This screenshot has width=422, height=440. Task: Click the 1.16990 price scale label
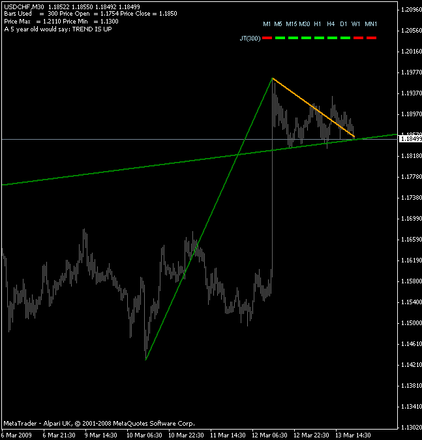[x=412, y=219]
